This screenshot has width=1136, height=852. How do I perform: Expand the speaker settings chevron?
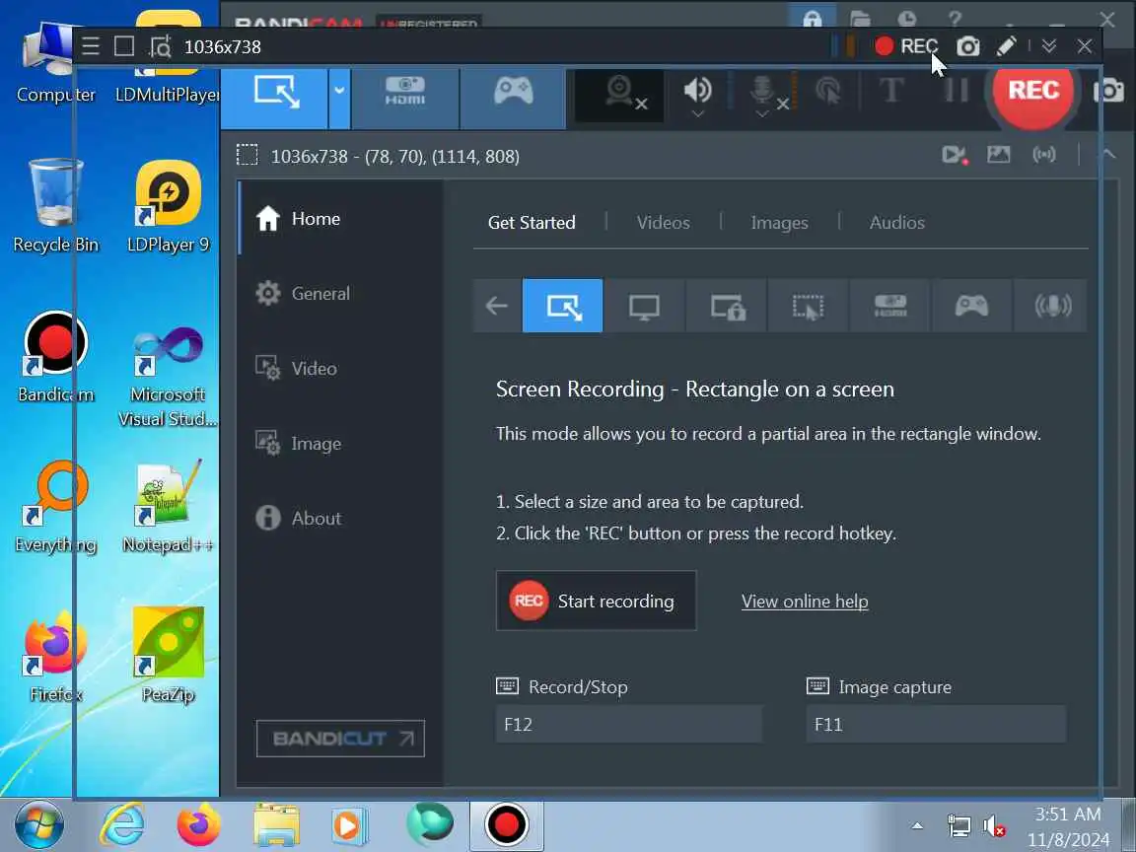[x=698, y=113]
